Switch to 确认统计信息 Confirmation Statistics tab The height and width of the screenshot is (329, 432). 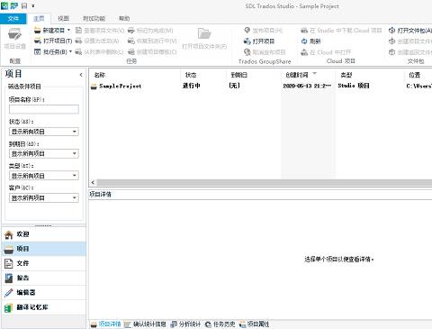click(146, 324)
